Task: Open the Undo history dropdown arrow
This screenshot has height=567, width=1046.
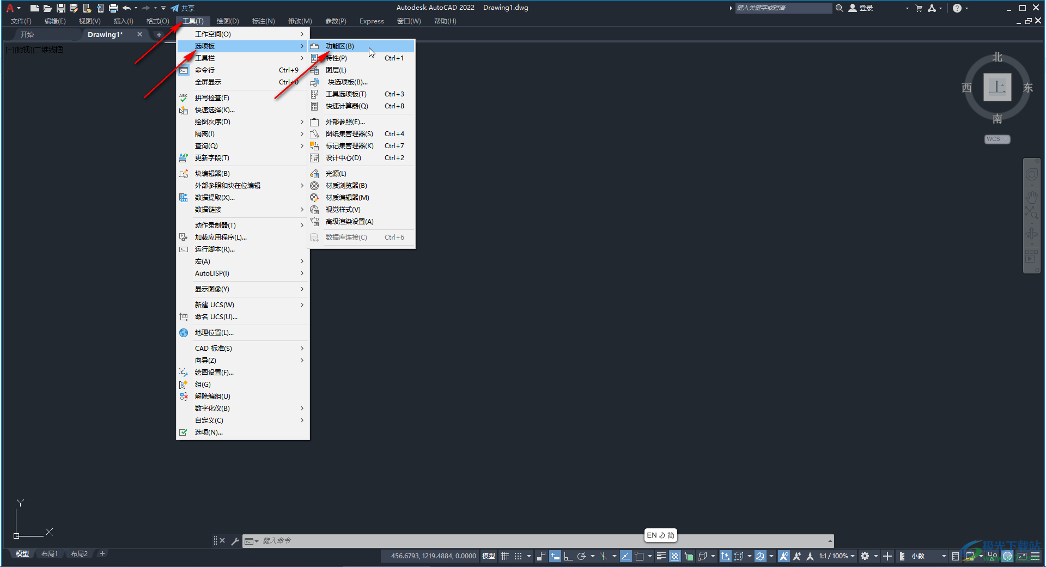Action: pyautogui.click(x=136, y=8)
